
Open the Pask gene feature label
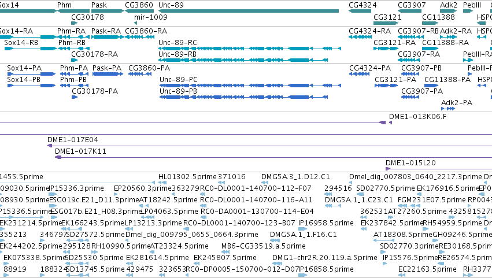click(99, 5)
